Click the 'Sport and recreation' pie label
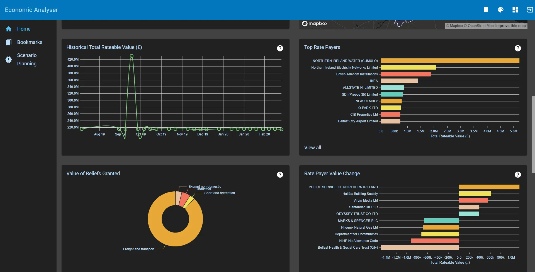This screenshot has height=272, width=535. pos(220,193)
